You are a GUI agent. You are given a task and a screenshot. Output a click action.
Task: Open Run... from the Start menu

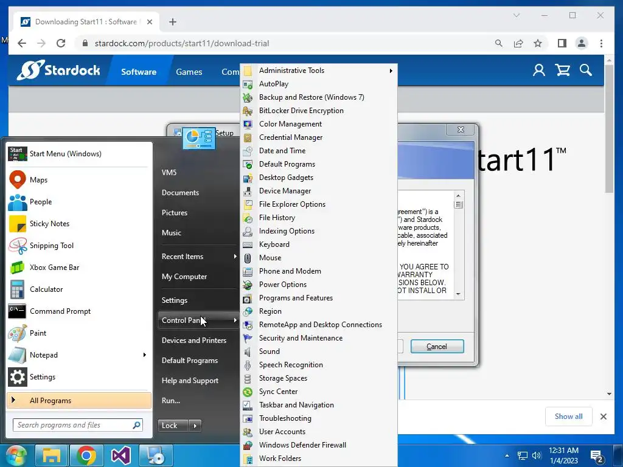coord(171,401)
